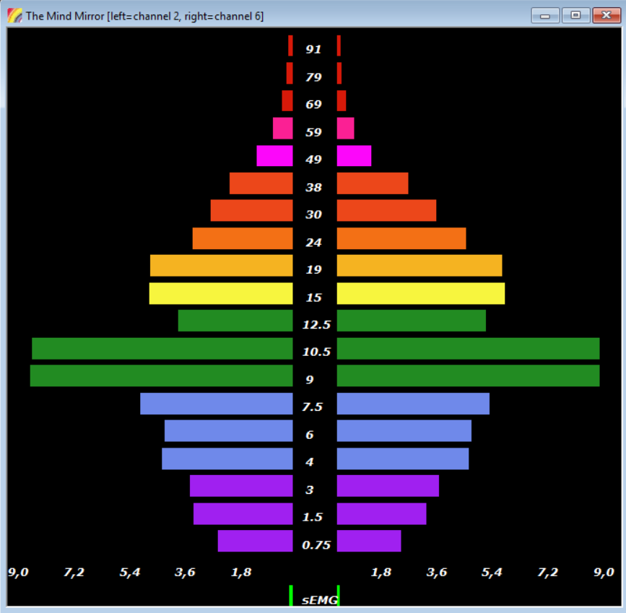The height and width of the screenshot is (613, 626).
Task: Click the right-side '7,2' axis value
Action: coord(548,573)
